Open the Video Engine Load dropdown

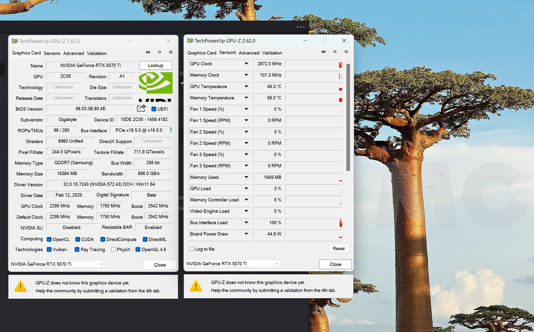tap(246, 211)
